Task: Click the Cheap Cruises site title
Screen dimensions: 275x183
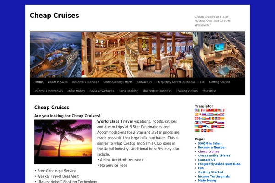Action: pyautogui.click(x=55, y=16)
